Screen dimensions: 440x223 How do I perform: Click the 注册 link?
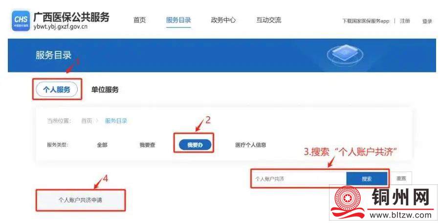click(x=405, y=21)
